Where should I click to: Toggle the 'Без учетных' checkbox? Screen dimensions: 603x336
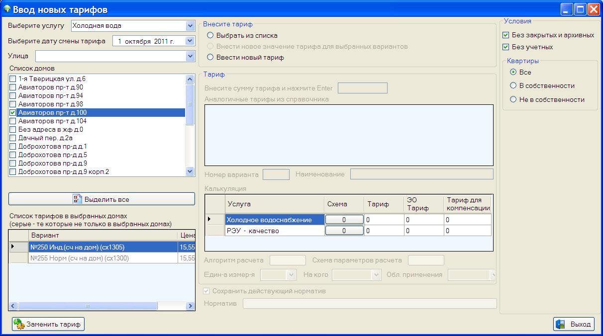506,47
